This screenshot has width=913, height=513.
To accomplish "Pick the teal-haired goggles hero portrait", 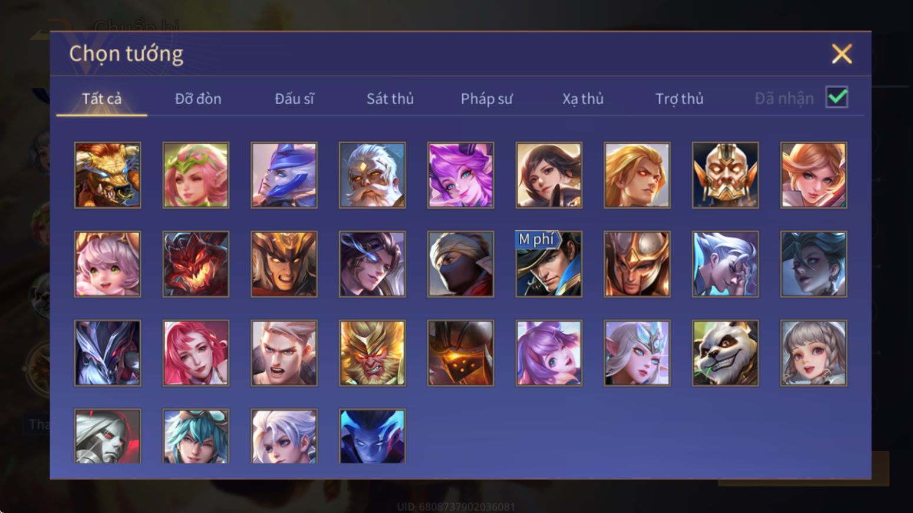I will click(196, 436).
